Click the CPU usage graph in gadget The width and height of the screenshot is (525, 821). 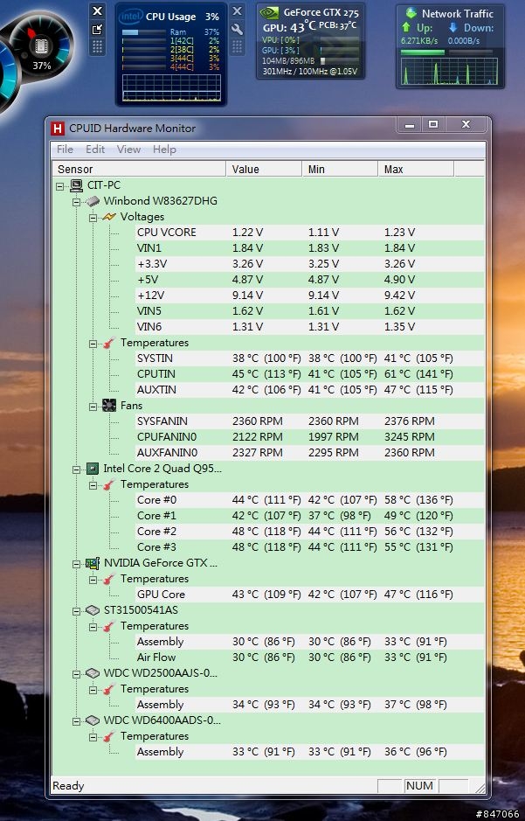pyautogui.click(x=171, y=87)
